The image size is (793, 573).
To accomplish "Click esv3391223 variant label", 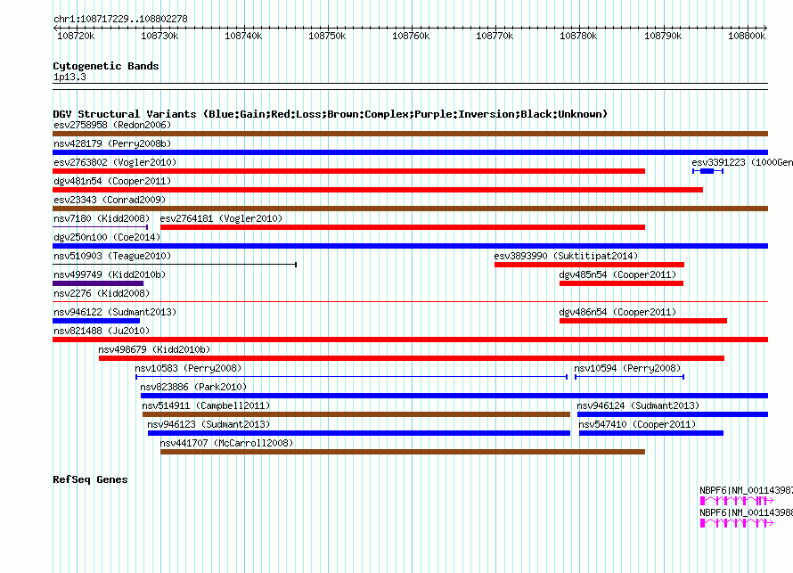I will (x=742, y=162).
